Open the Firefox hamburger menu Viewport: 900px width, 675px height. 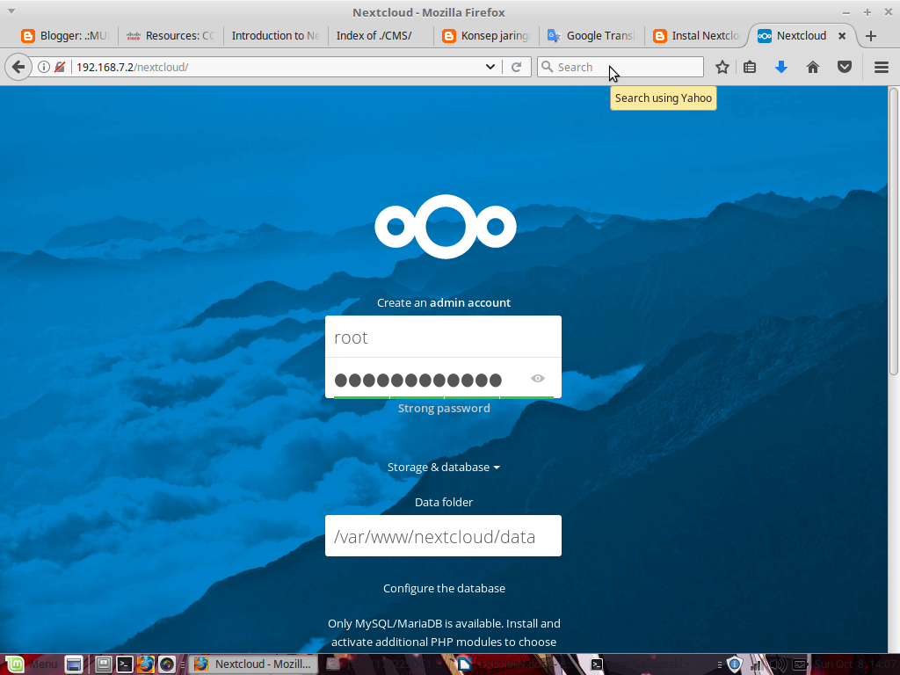point(881,66)
